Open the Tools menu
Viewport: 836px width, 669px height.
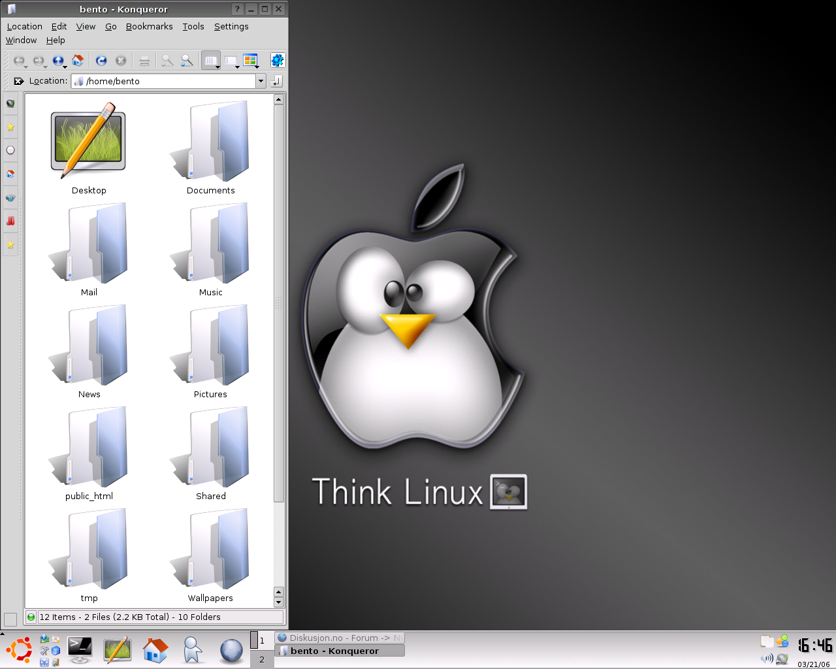[193, 27]
